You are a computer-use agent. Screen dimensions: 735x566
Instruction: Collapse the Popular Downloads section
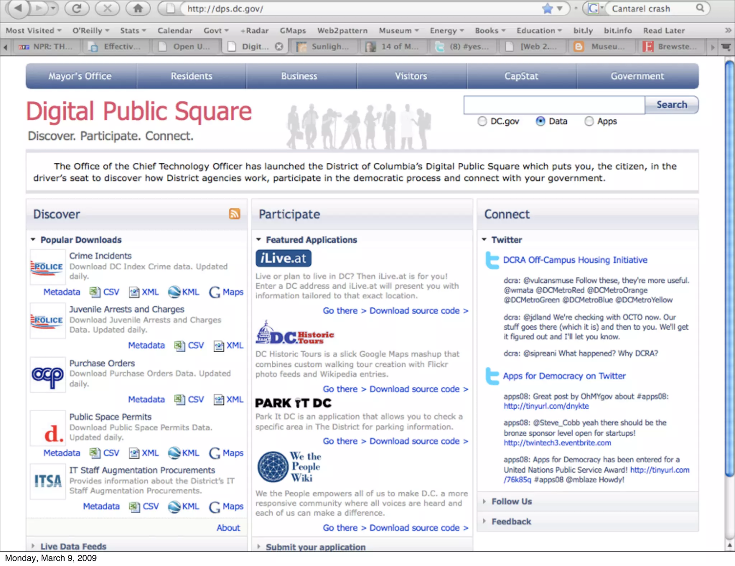click(33, 240)
